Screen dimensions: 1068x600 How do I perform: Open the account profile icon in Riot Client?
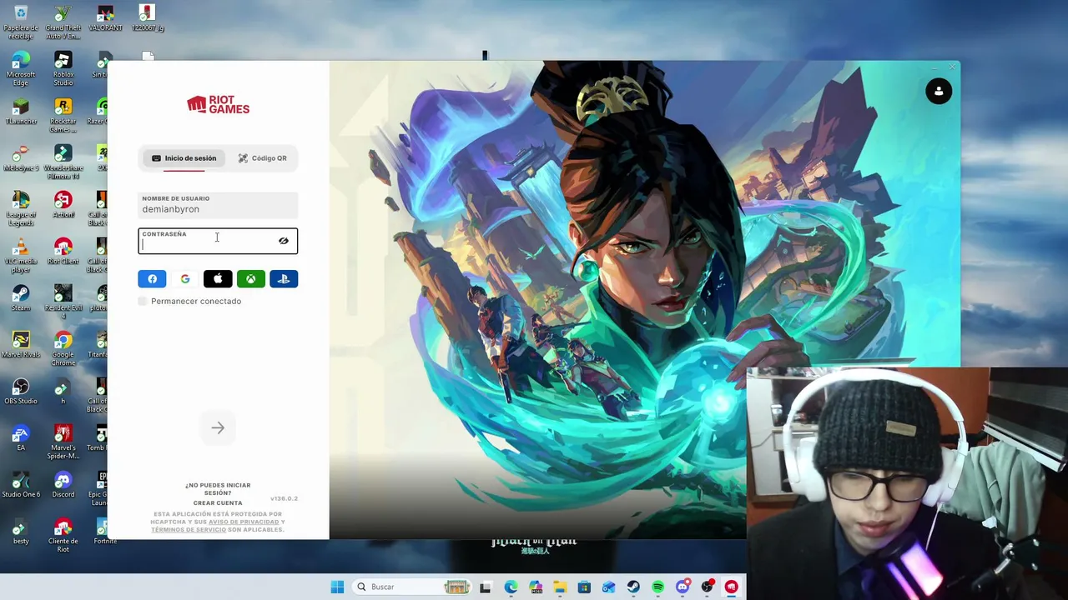pyautogui.click(x=939, y=92)
